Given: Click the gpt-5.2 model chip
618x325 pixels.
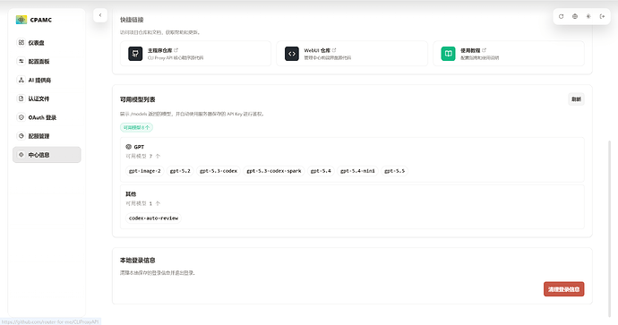Looking at the screenshot, I should tap(180, 171).
